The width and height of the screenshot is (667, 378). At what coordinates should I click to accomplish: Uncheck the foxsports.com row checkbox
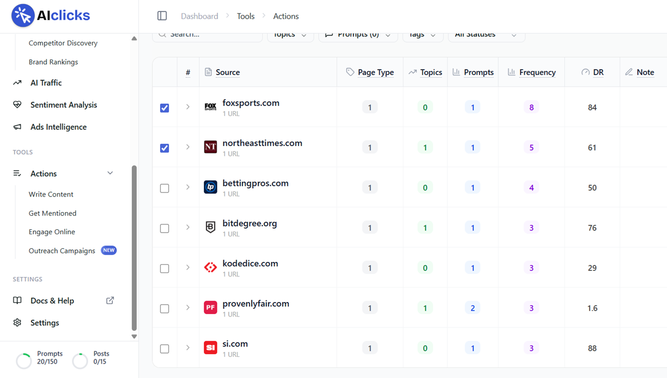(165, 108)
